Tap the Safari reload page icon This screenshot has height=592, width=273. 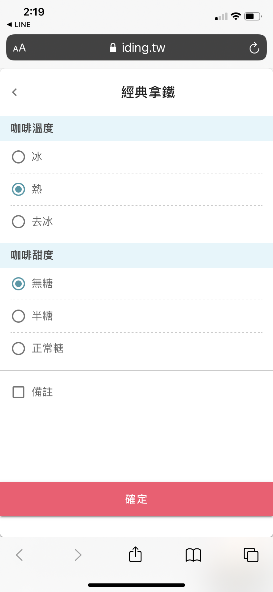(254, 48)
